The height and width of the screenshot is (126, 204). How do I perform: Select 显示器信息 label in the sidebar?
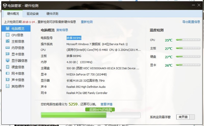[x=19, y=61]
